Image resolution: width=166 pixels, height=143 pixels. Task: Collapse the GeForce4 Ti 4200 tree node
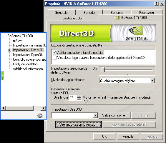[4, 36]
